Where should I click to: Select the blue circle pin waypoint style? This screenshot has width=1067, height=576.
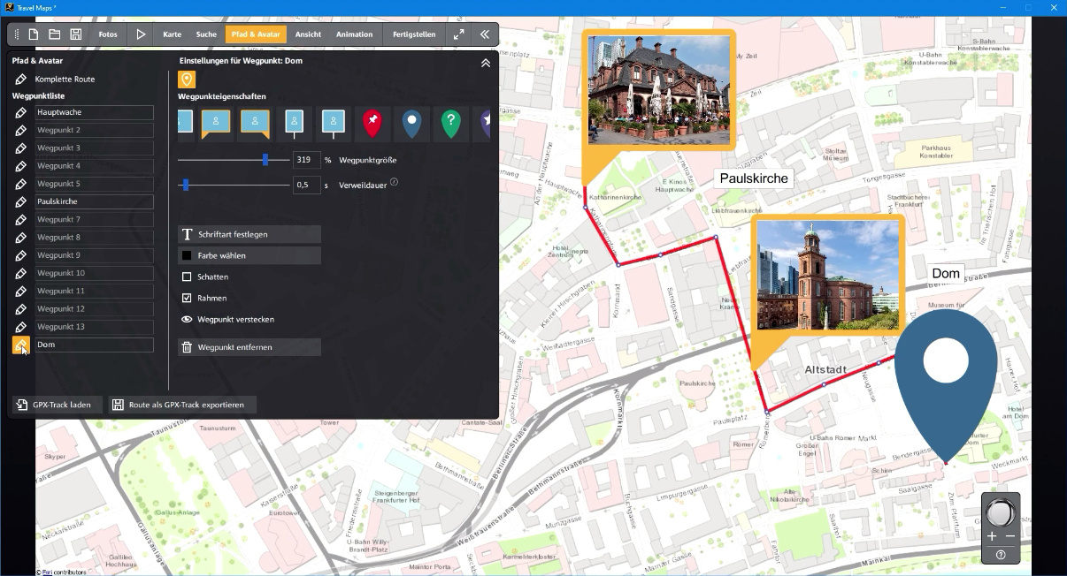(411, 124)
